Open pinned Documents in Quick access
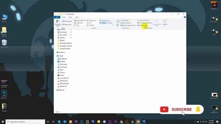This screenshot has width=221, height=124. pos(62,35)
